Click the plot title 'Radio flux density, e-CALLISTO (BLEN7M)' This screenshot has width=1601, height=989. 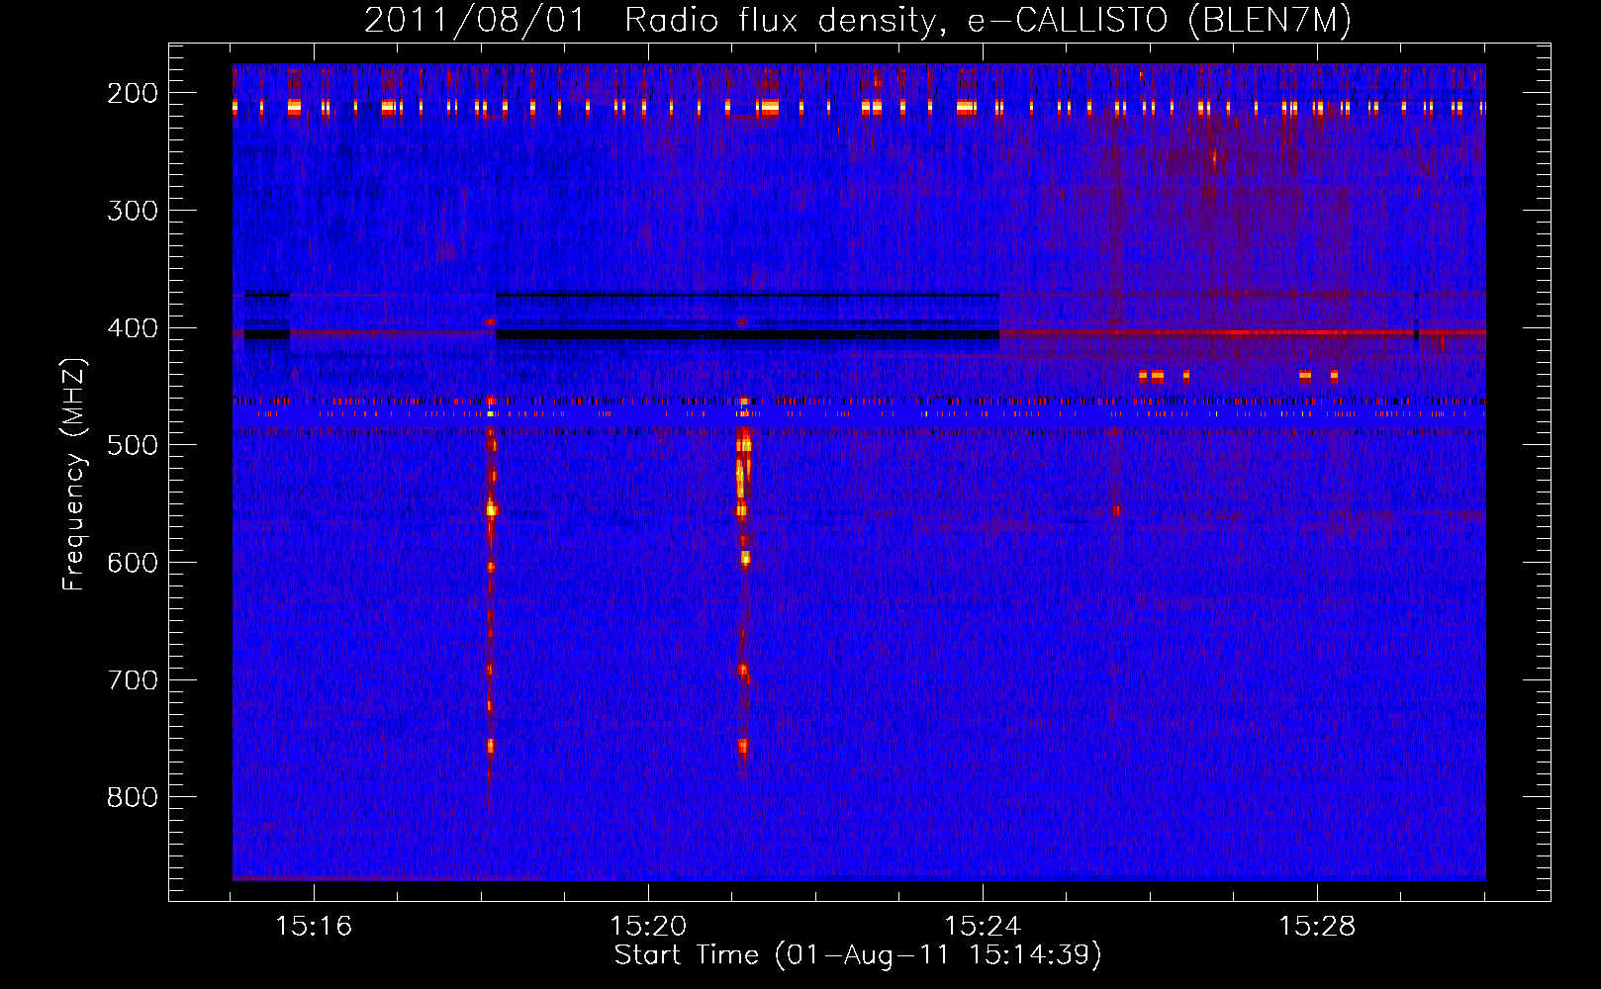coord(989,20)
